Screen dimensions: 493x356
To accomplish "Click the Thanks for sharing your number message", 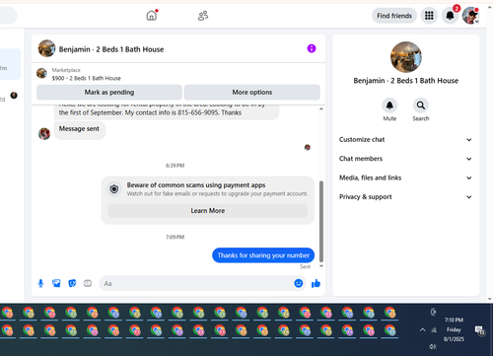I will (x=263, y=255).
